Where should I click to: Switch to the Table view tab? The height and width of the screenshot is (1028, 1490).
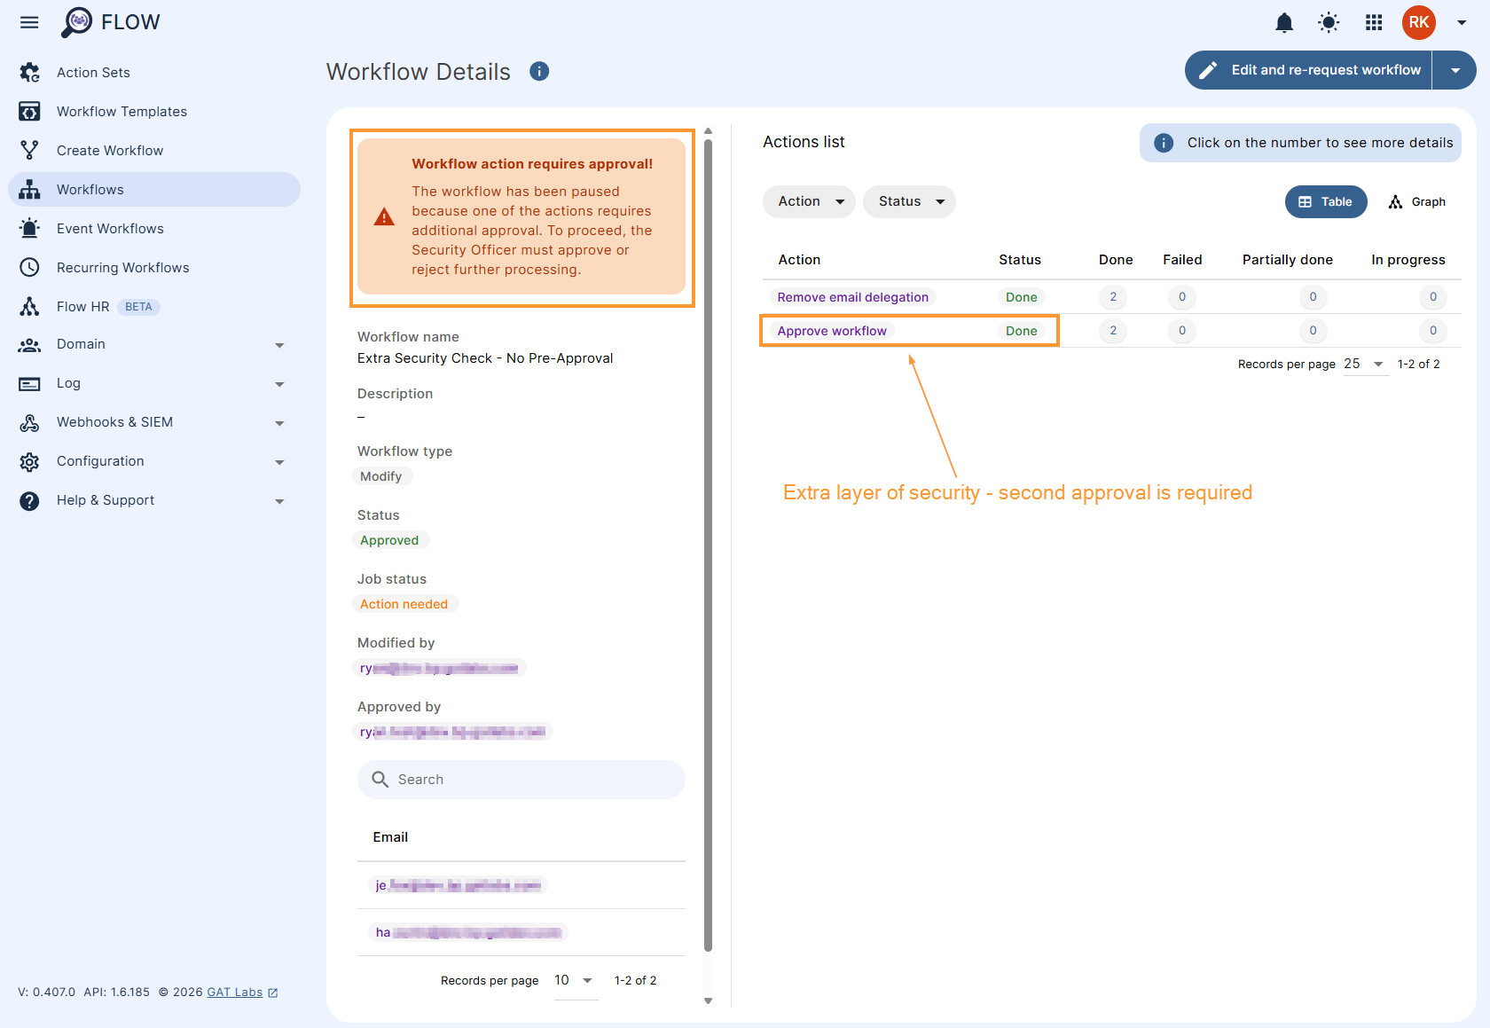[1326, 201]
